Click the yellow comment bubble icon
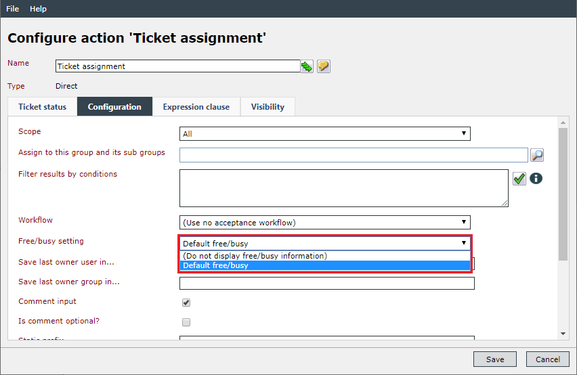 324,66
